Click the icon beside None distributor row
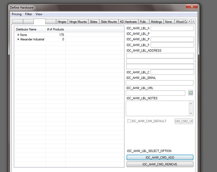The width and height of the screenshot is (217, 172). pyautogui.click(x=18, y=35)
